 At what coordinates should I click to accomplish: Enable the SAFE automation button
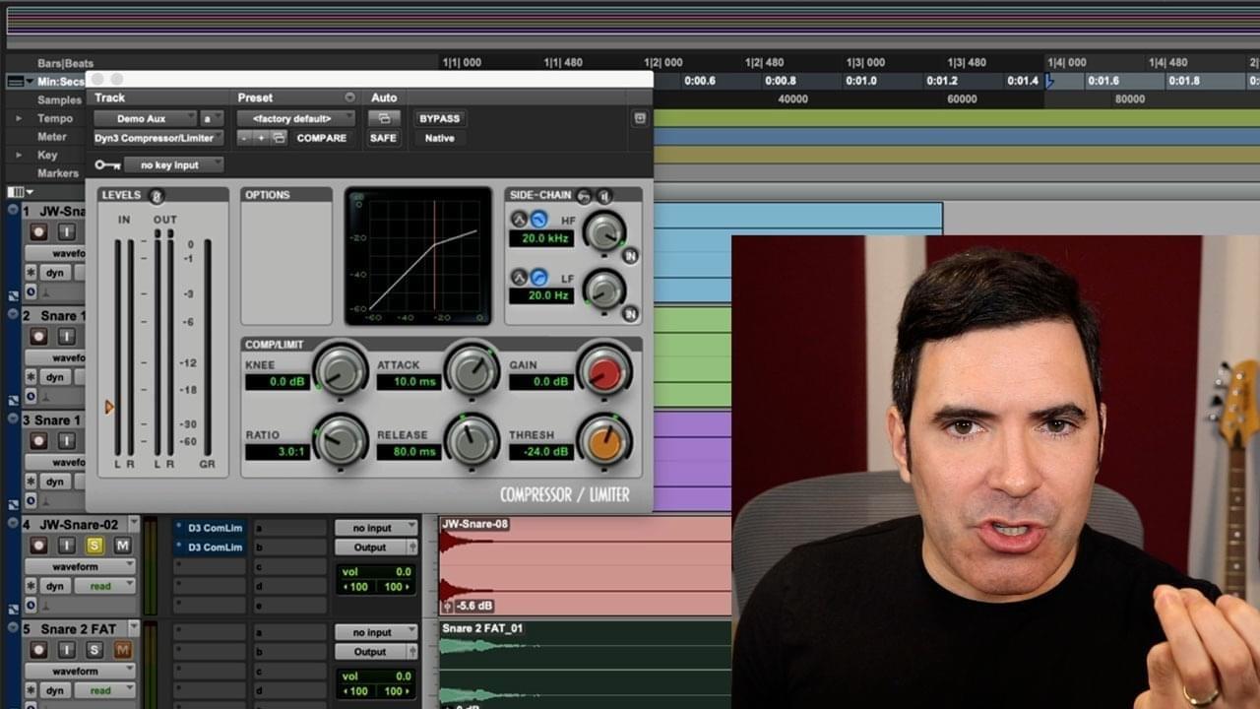[383, 138]
